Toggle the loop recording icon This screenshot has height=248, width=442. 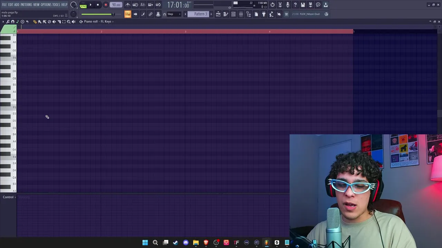pos(158,5)
